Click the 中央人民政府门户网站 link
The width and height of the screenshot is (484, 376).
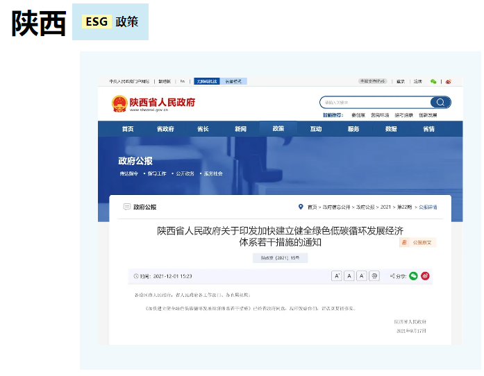[x=129, y=81]
